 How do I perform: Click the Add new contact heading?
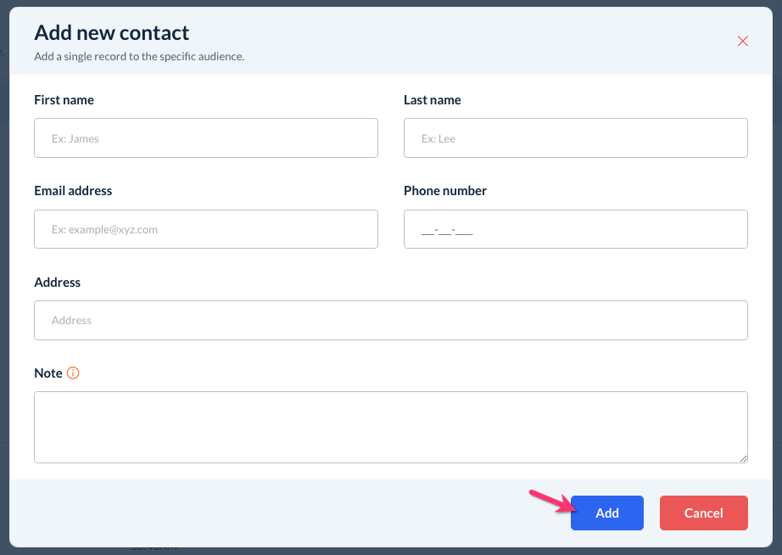coord(111,33)
